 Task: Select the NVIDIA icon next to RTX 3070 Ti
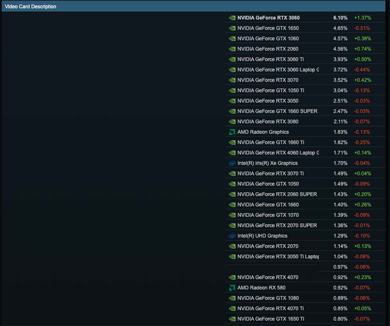tap(232, 174)
